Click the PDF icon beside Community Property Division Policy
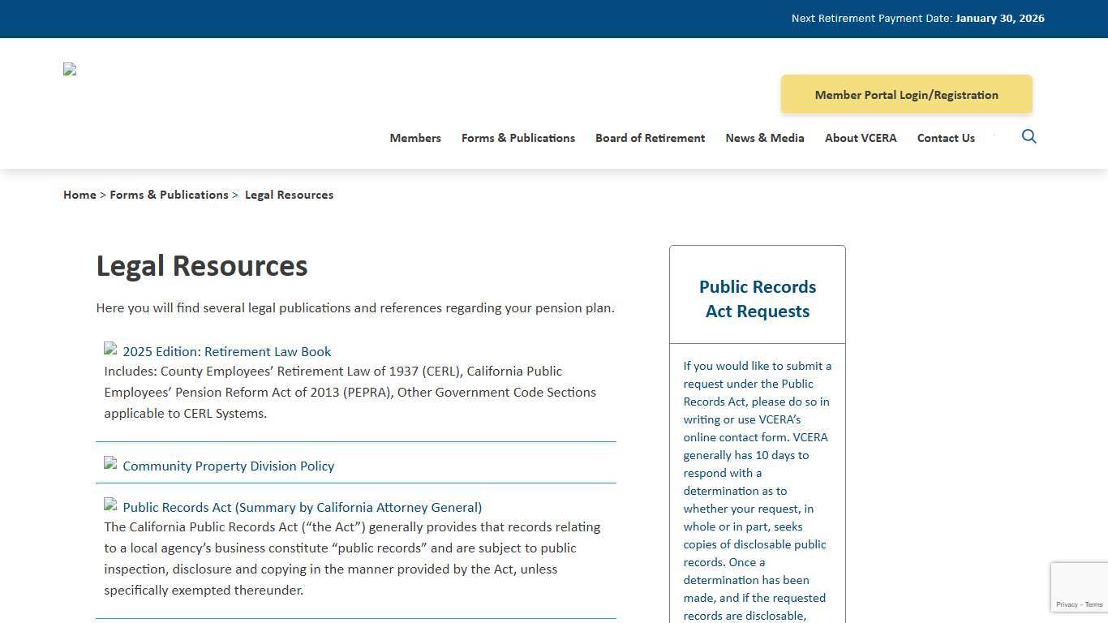 [x=110, y=463]
